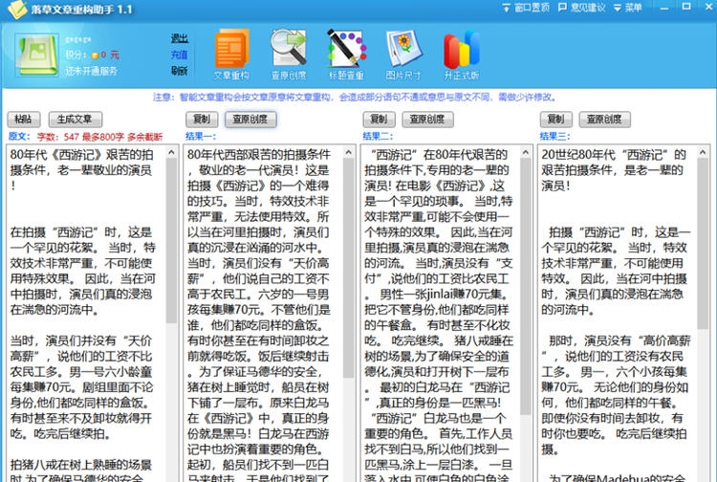Click the 窗口置顶 pin window option
This screenshot has height=482, width=717.
[531, 7]
